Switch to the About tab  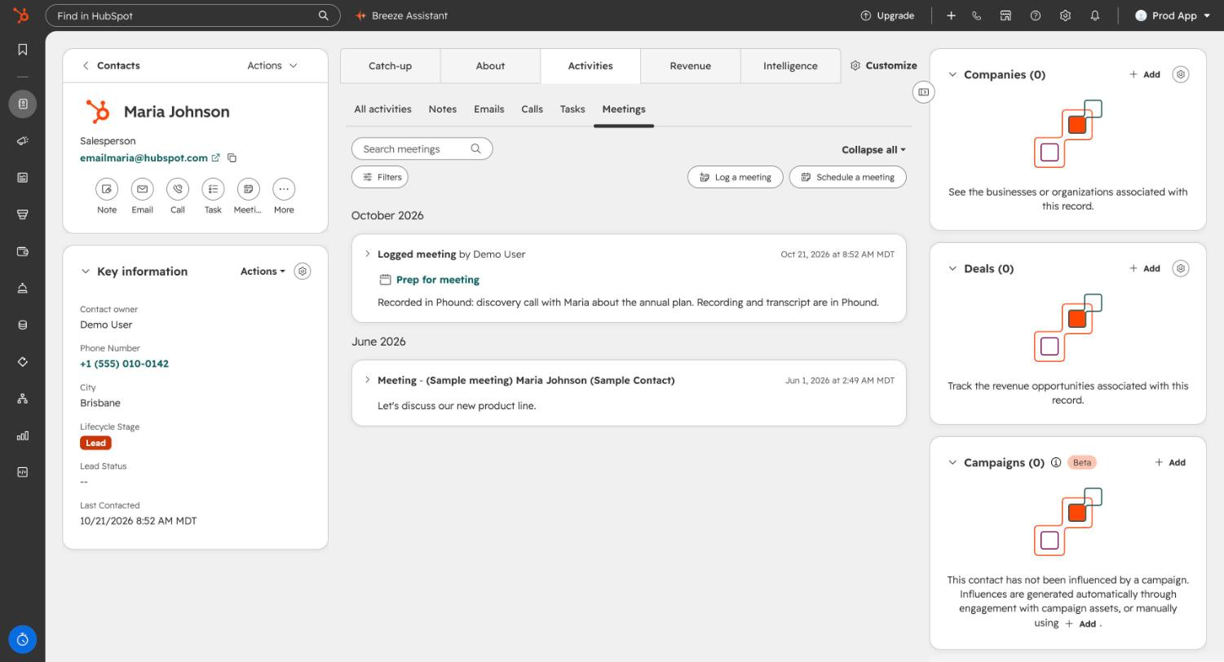tap(490, 66)
